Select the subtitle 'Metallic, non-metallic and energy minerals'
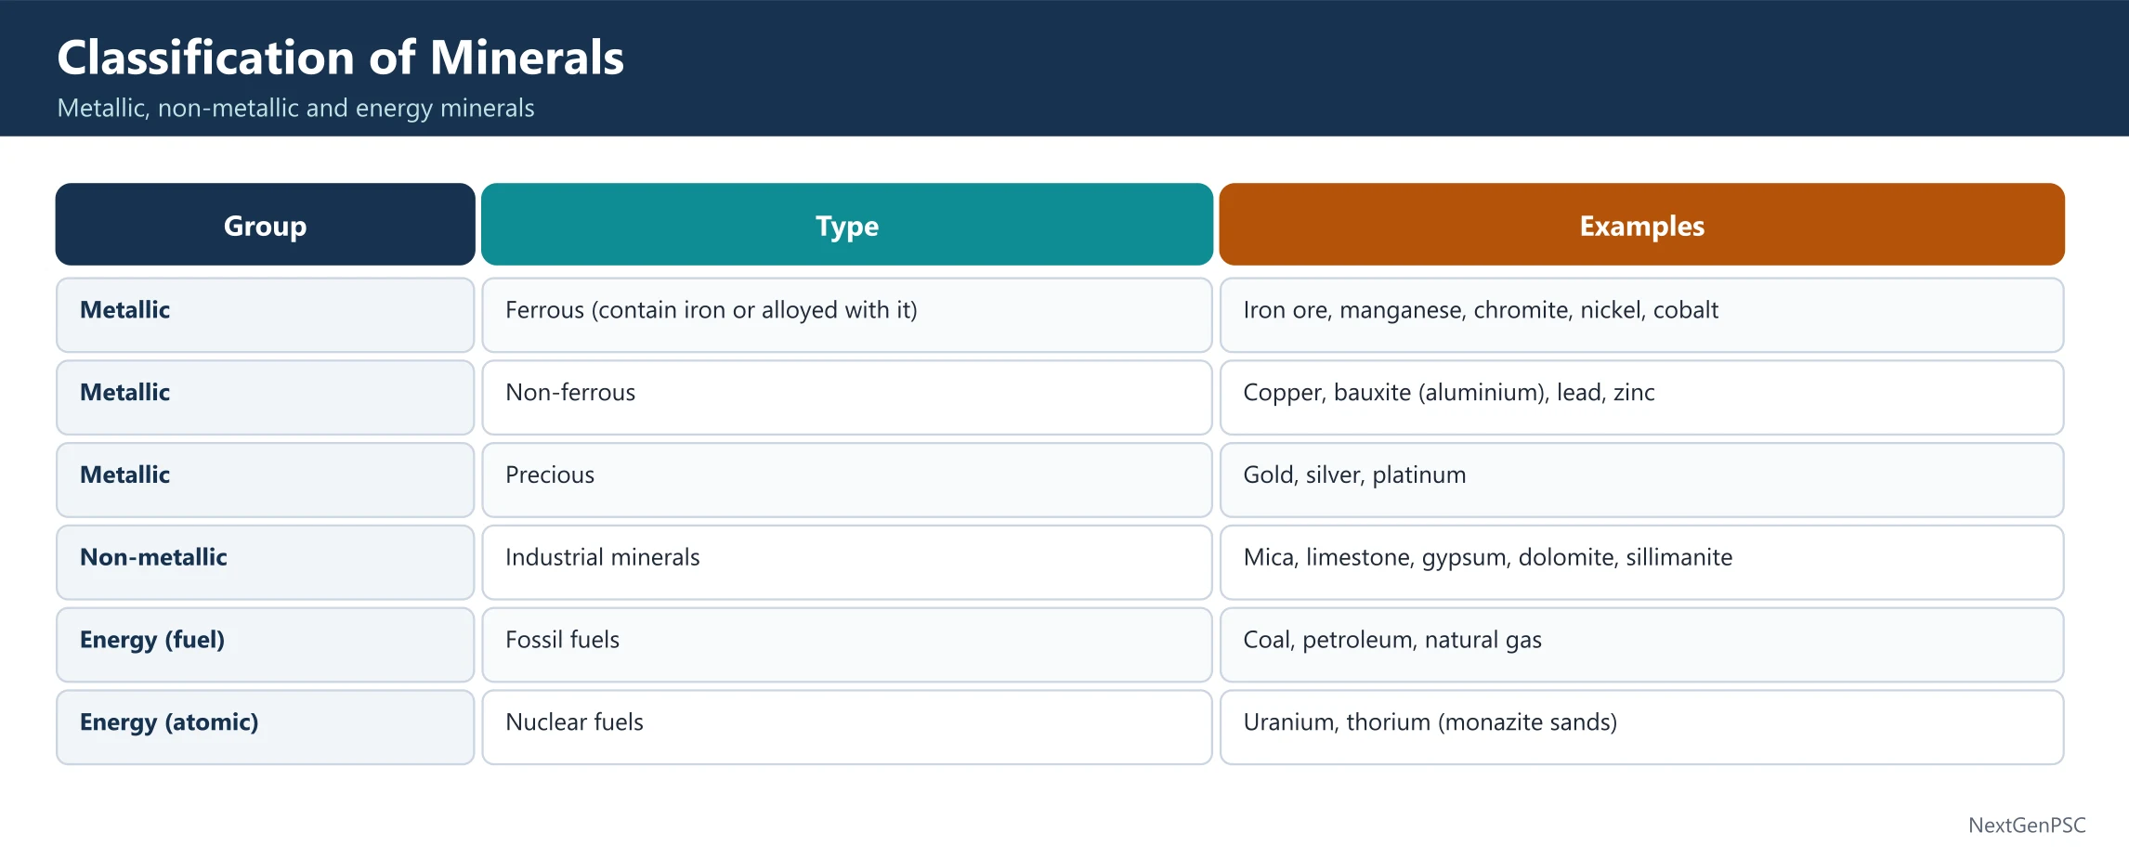Viewport: 2129px width, 858px height. [x=295, y=109]
